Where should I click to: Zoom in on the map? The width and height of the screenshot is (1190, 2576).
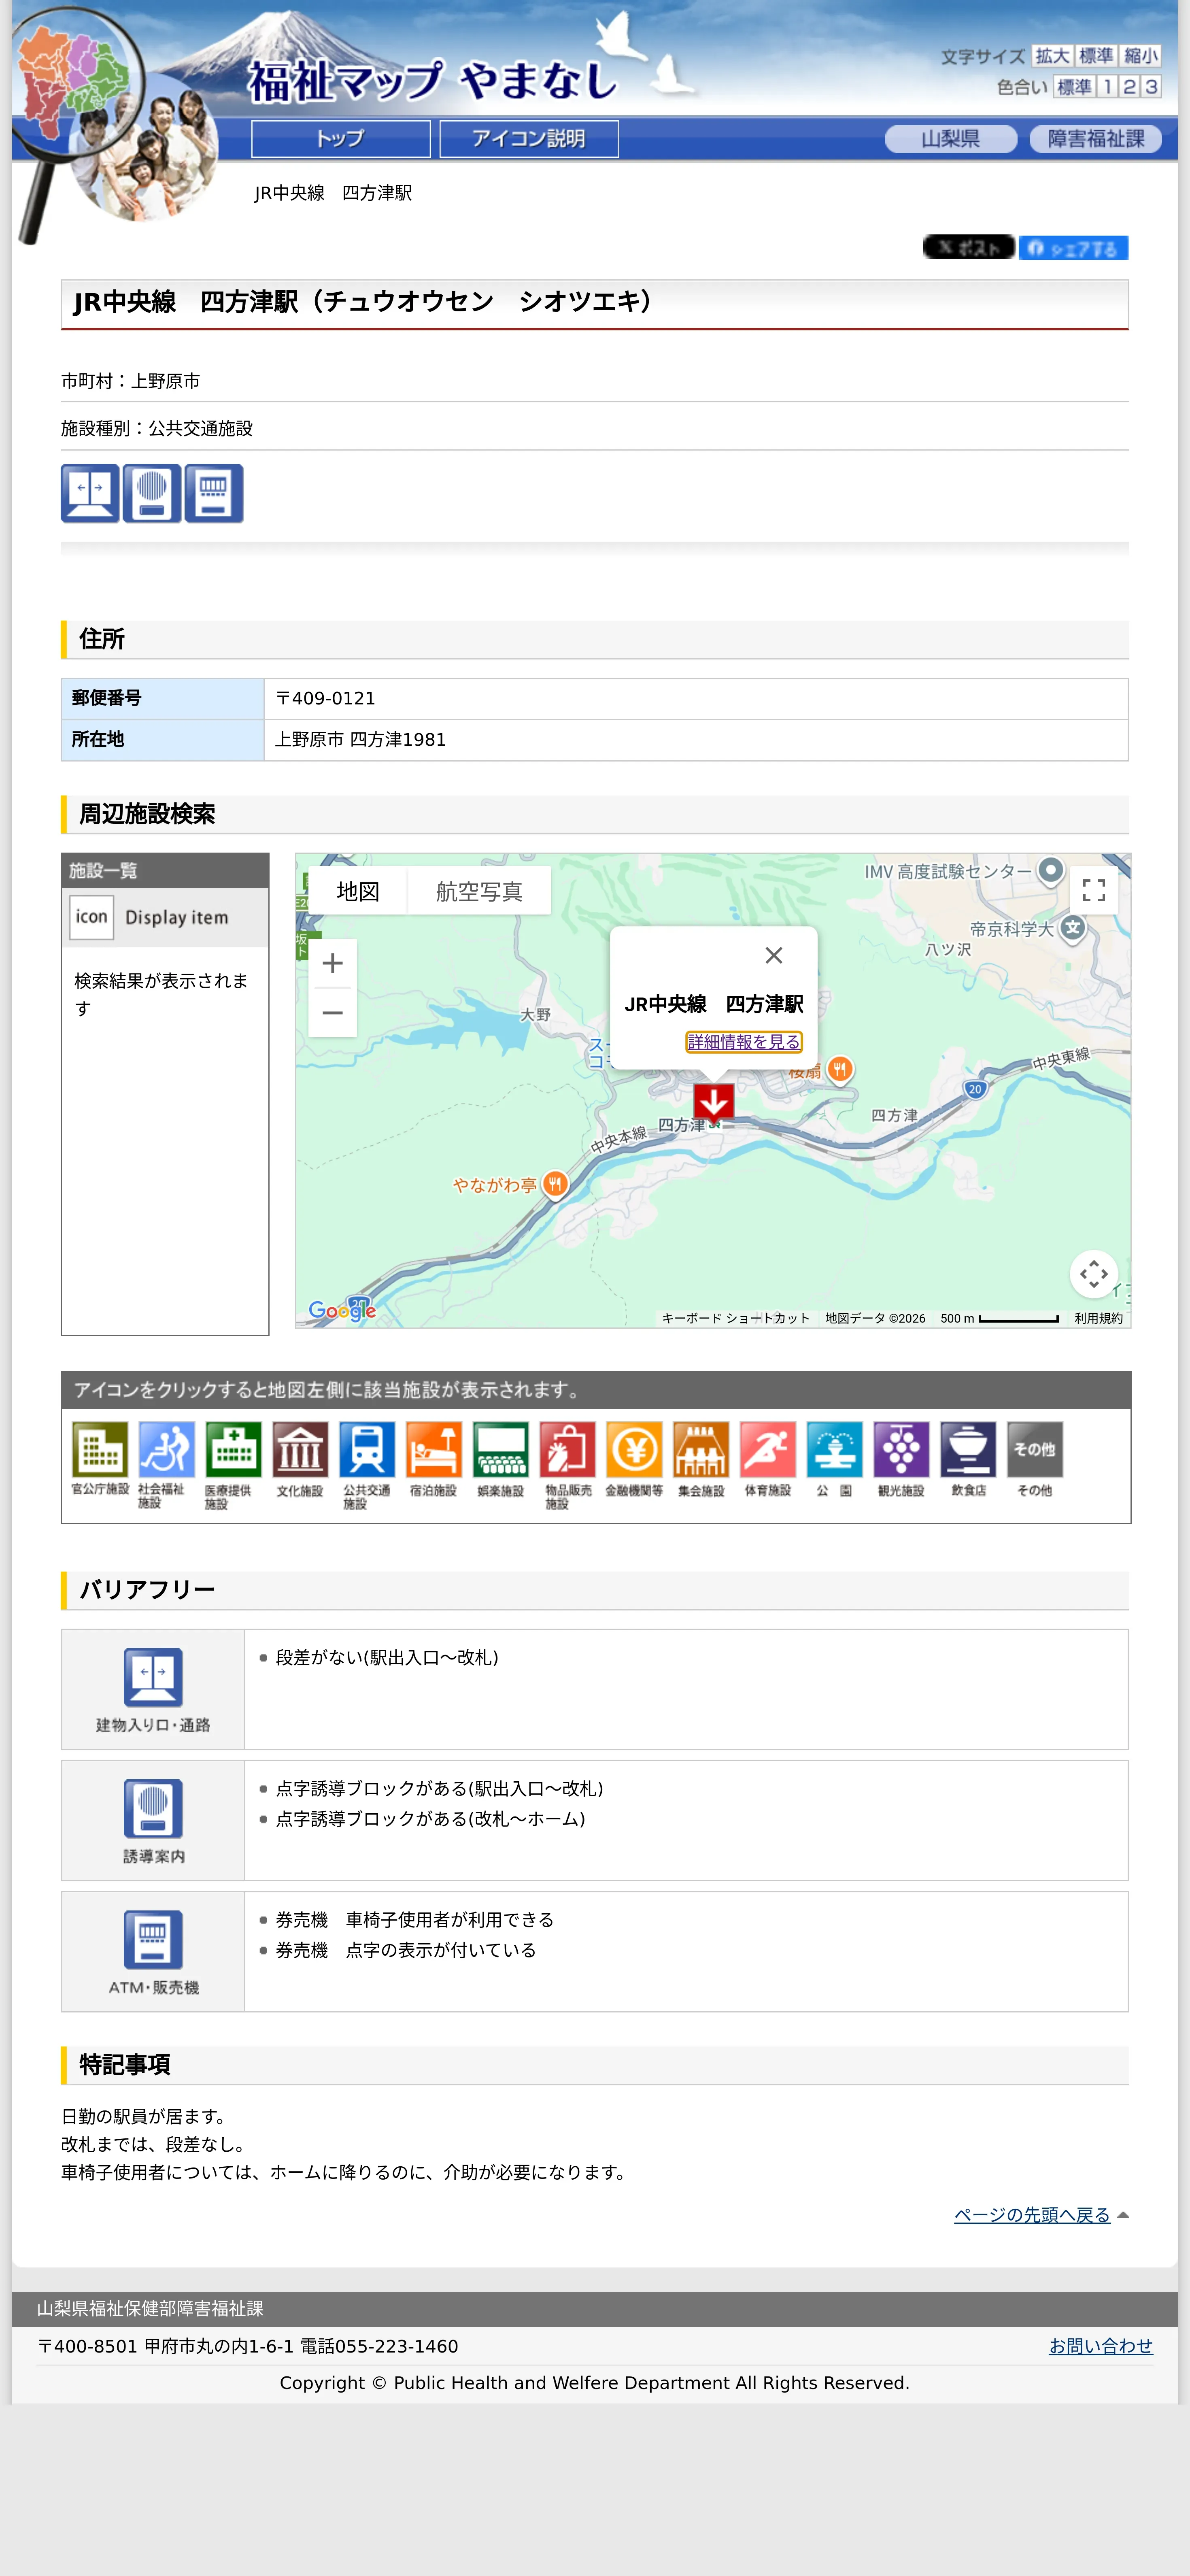tap(333, 963)
